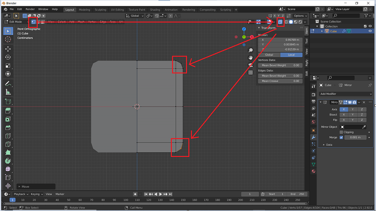Switch to material preview shading
Viewport: 376px width, 211px height.
click(x=296, y=22)
